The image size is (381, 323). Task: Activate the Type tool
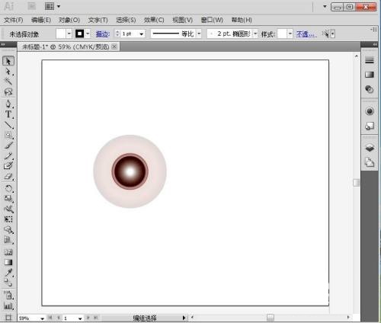tap(8, 114)
